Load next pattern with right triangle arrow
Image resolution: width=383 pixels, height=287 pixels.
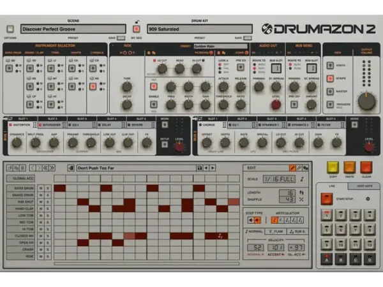pyautogui.click(x=213, y=168)
